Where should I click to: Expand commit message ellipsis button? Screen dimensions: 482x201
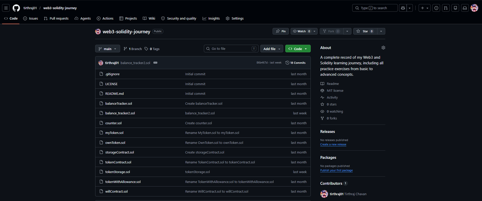[155, 63]
